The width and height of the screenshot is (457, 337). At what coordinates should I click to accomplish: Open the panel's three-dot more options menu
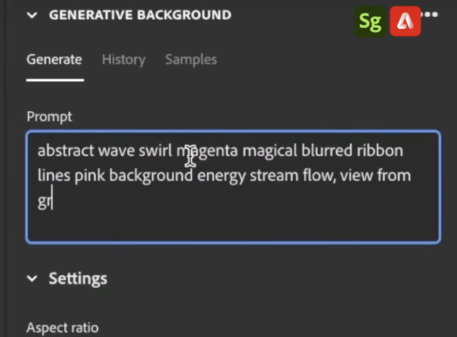tap(431, 15)
